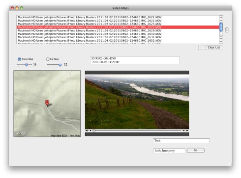The width and height of the screenshot is (241, 178).
Task: Click the Far Map zoom slider handle
Action: [60, 65]
